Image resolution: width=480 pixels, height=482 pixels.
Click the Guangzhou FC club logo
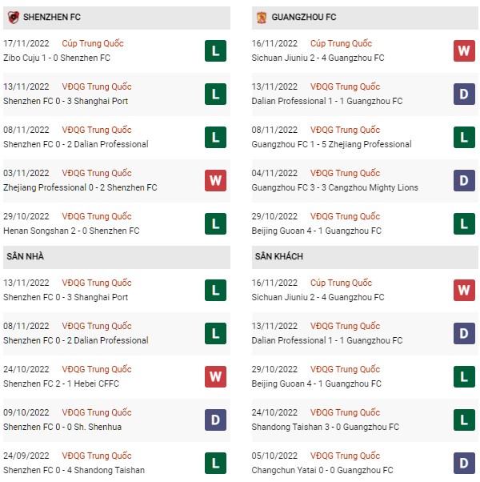262,18
